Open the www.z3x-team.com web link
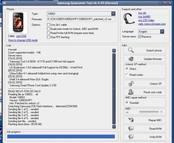 click(152, 24)
